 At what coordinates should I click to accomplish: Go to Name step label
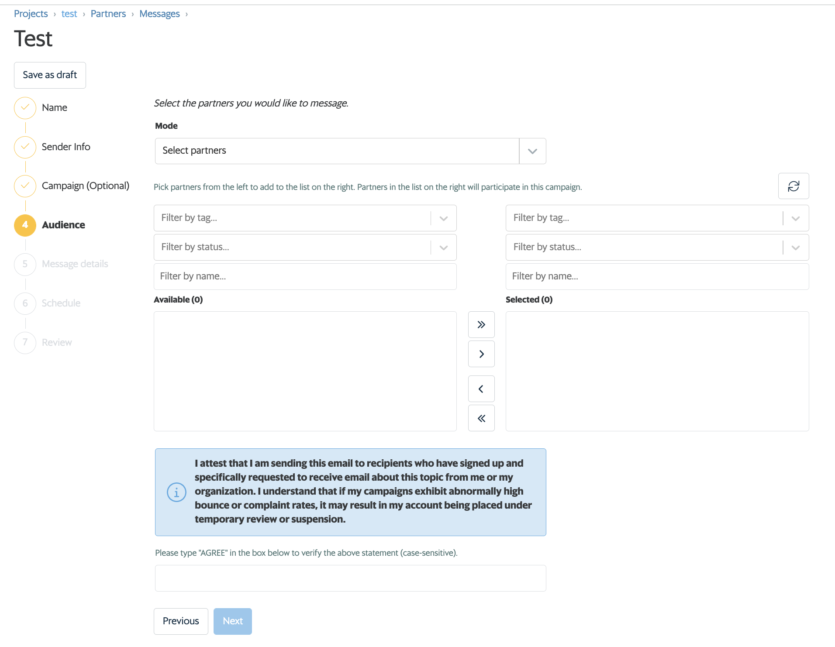point(55,107)
